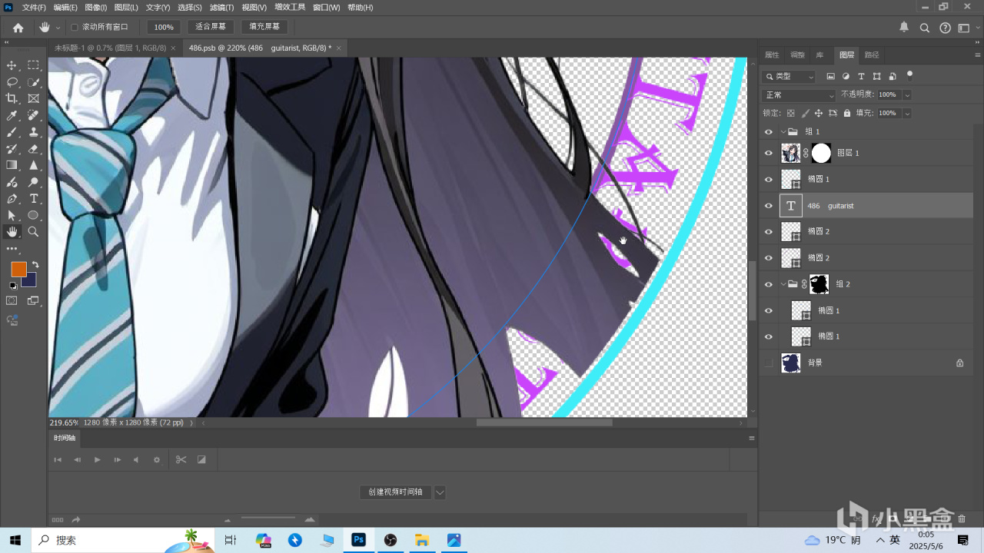Toggle visibility of the 组 2 group
984x553 pixels.
[x=768, y=284]
